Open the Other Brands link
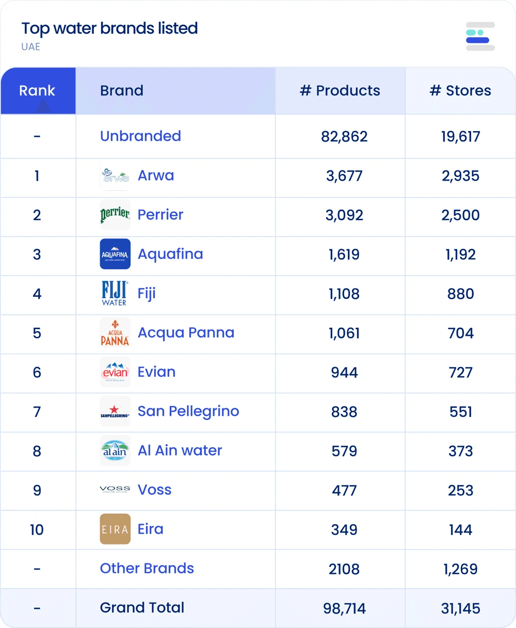Screen dimensions: 516x628 pos(147,568)
